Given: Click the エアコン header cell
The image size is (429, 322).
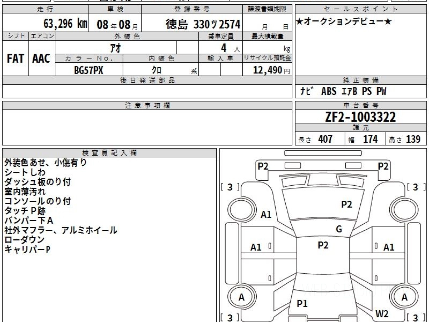Looking at the screenshot, I should (x=42, y=36).
